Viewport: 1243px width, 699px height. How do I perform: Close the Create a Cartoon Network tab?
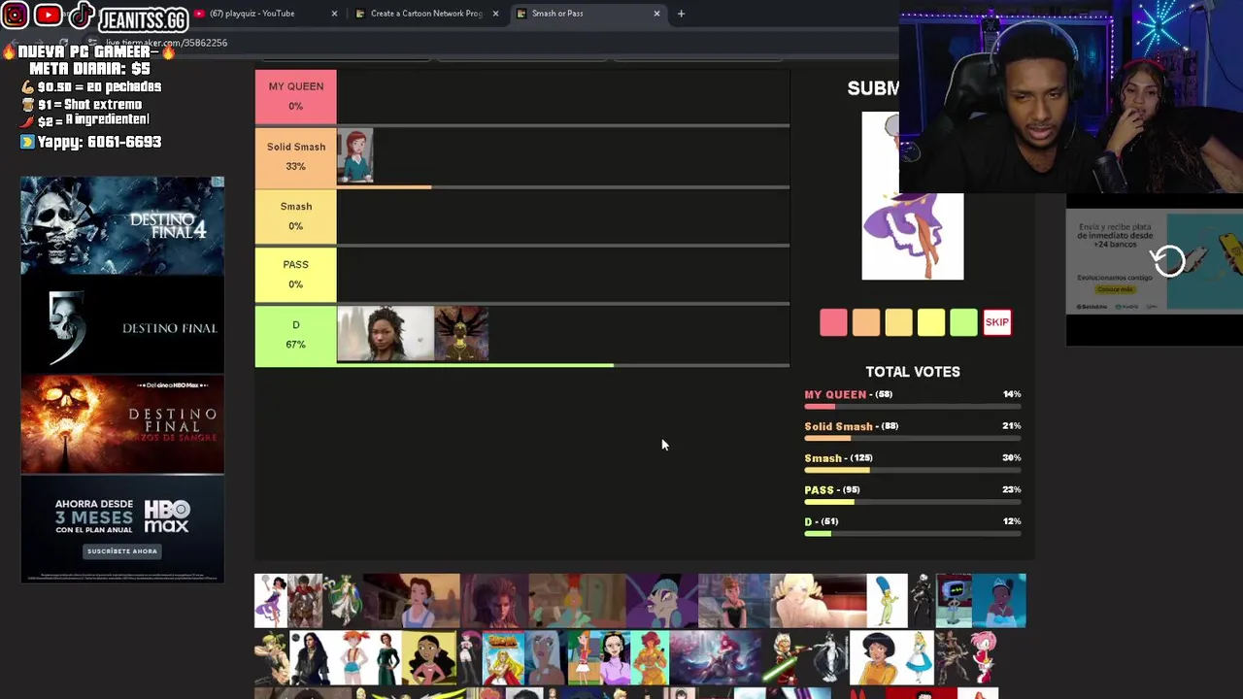coord(495,14)
